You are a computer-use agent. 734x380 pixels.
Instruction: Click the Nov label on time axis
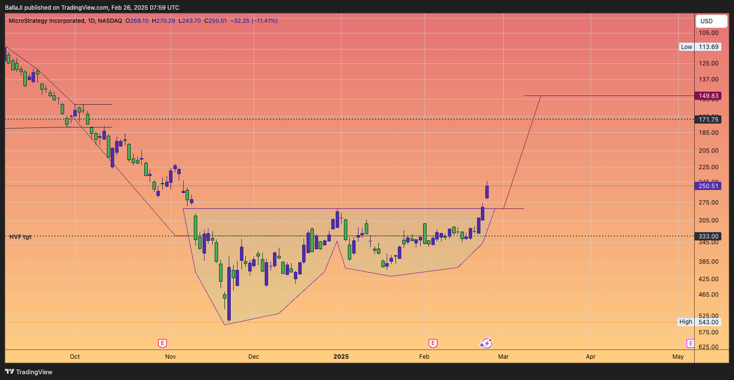pos(170,356)
